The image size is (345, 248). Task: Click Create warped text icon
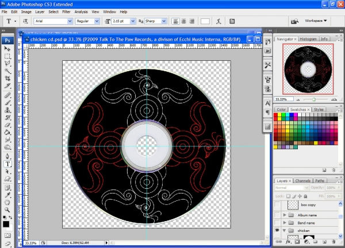(x=218, y=21)
